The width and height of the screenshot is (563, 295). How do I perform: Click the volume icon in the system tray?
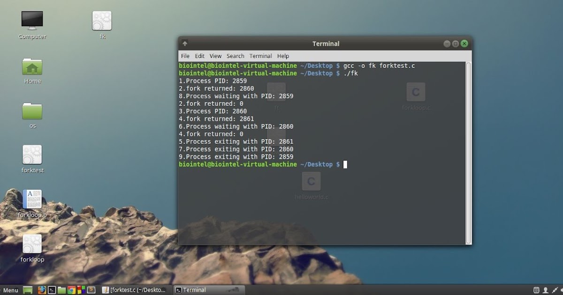coord(561,290)
